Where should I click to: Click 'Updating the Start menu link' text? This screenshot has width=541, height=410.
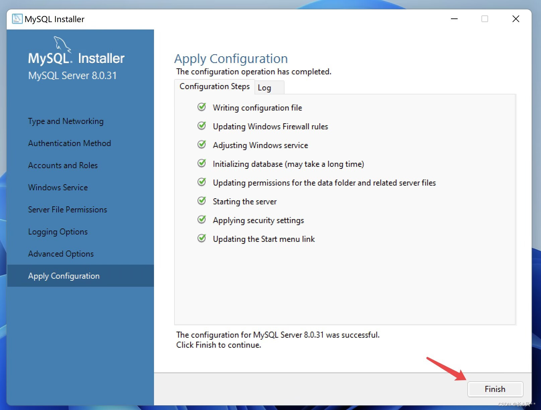point(264,239)
